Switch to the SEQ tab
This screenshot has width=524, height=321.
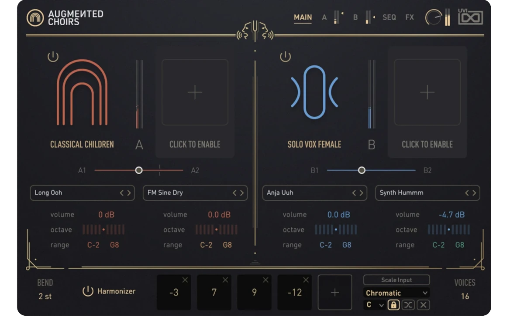389,17
